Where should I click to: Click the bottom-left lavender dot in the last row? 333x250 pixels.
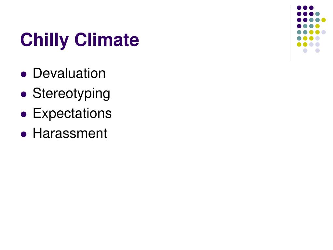(305, 50)
